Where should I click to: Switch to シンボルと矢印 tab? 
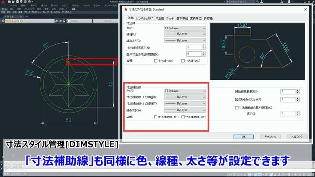coord(144,18)
